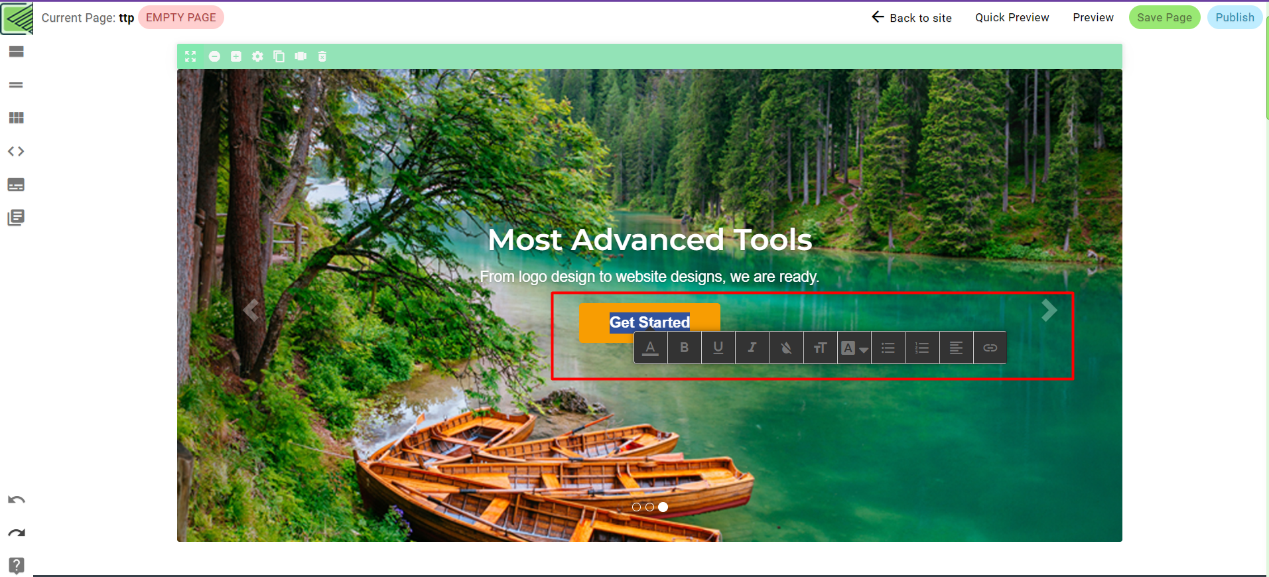Image resolution: width=1269 pixels, height=577 pixels.
Task: Toggle italic formatting
Action: [752, 348]
